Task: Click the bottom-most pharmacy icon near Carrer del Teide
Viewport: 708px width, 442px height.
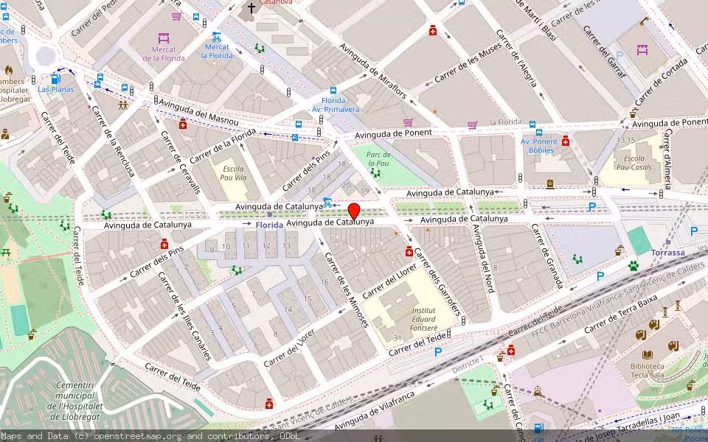Action: (269, 404)
